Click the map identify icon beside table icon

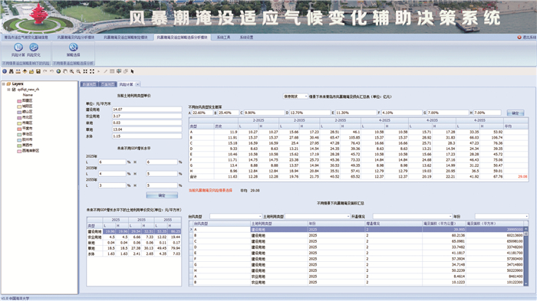[x=119, y=71]
